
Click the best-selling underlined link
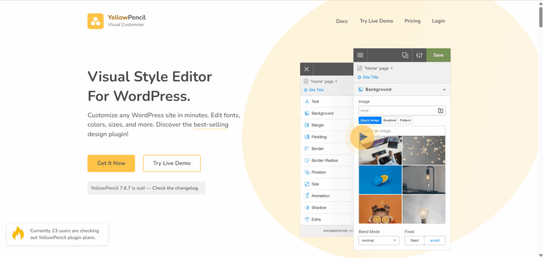(x=211, y=124)
